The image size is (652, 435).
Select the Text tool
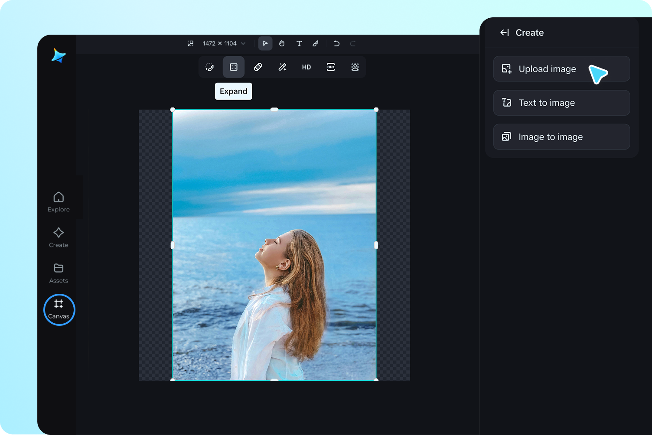click(299, 43)
